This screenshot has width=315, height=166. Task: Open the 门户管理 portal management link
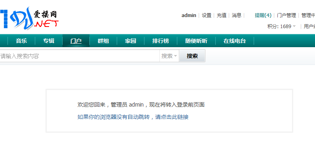point(287,15)
